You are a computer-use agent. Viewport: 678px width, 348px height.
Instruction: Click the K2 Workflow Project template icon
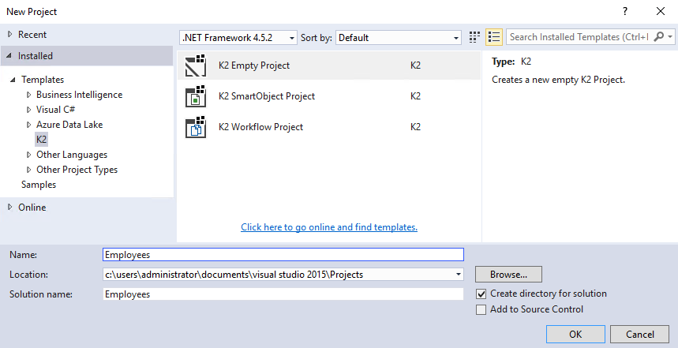[196, 127]
